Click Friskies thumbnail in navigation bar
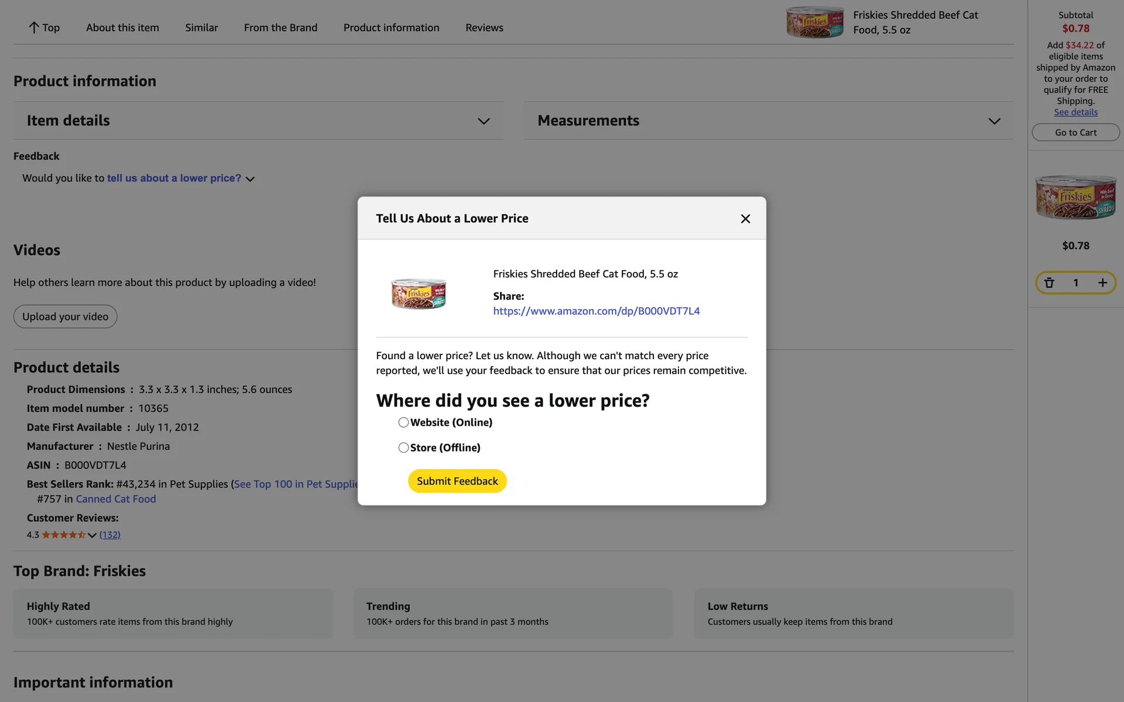Screen dimensions: 1124x702 coord(814,23)
